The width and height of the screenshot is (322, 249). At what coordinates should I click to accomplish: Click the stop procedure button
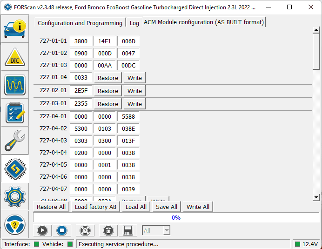pyautogui.click(x=62, y=230)
